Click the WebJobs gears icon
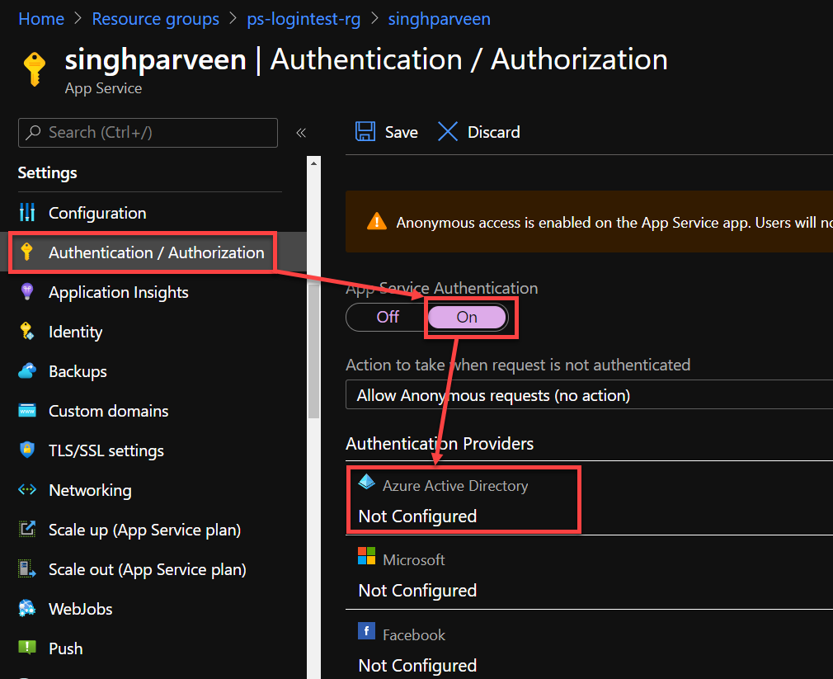Screen dimensions: 833x679 tap(27, 609)
